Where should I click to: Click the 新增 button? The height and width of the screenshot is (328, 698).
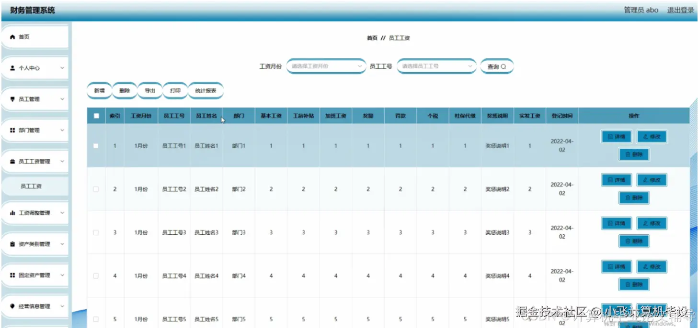point(99,91)
